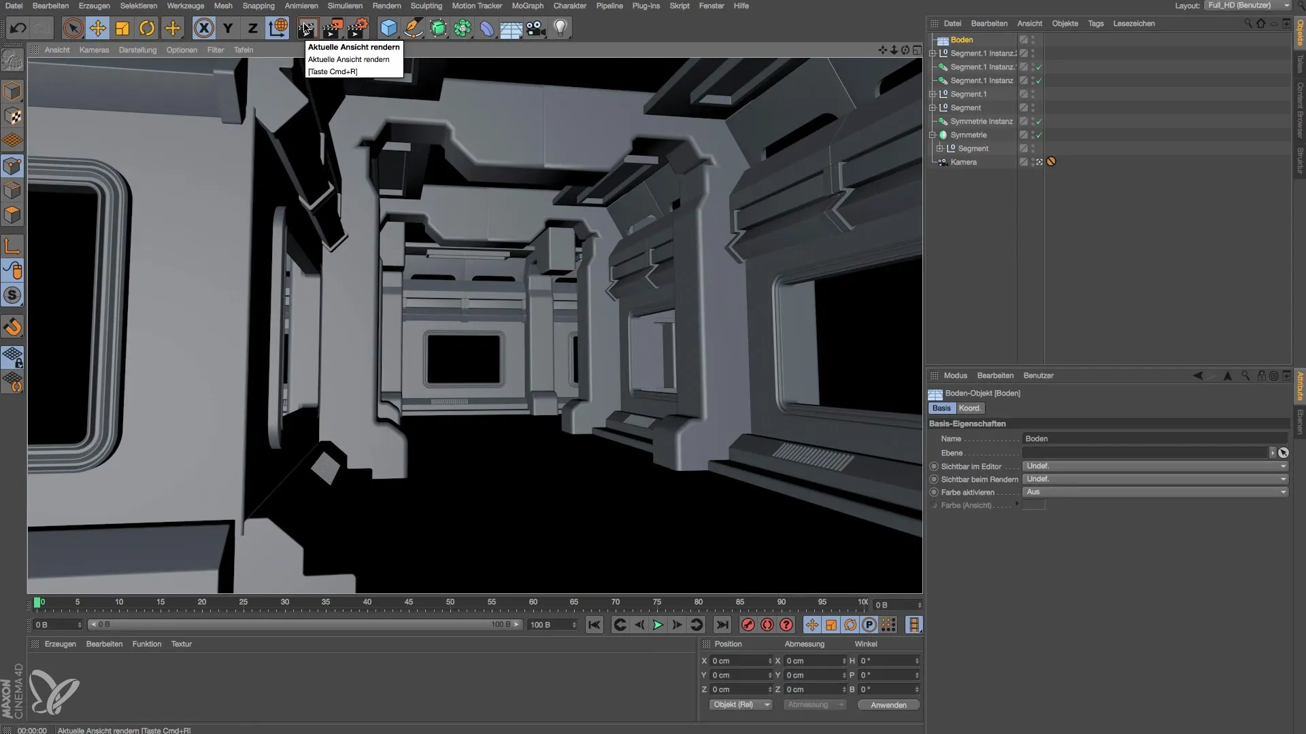Click record keyframe button
The image size is (1306, 734).
pyautogui.click(x=748, y=625)
